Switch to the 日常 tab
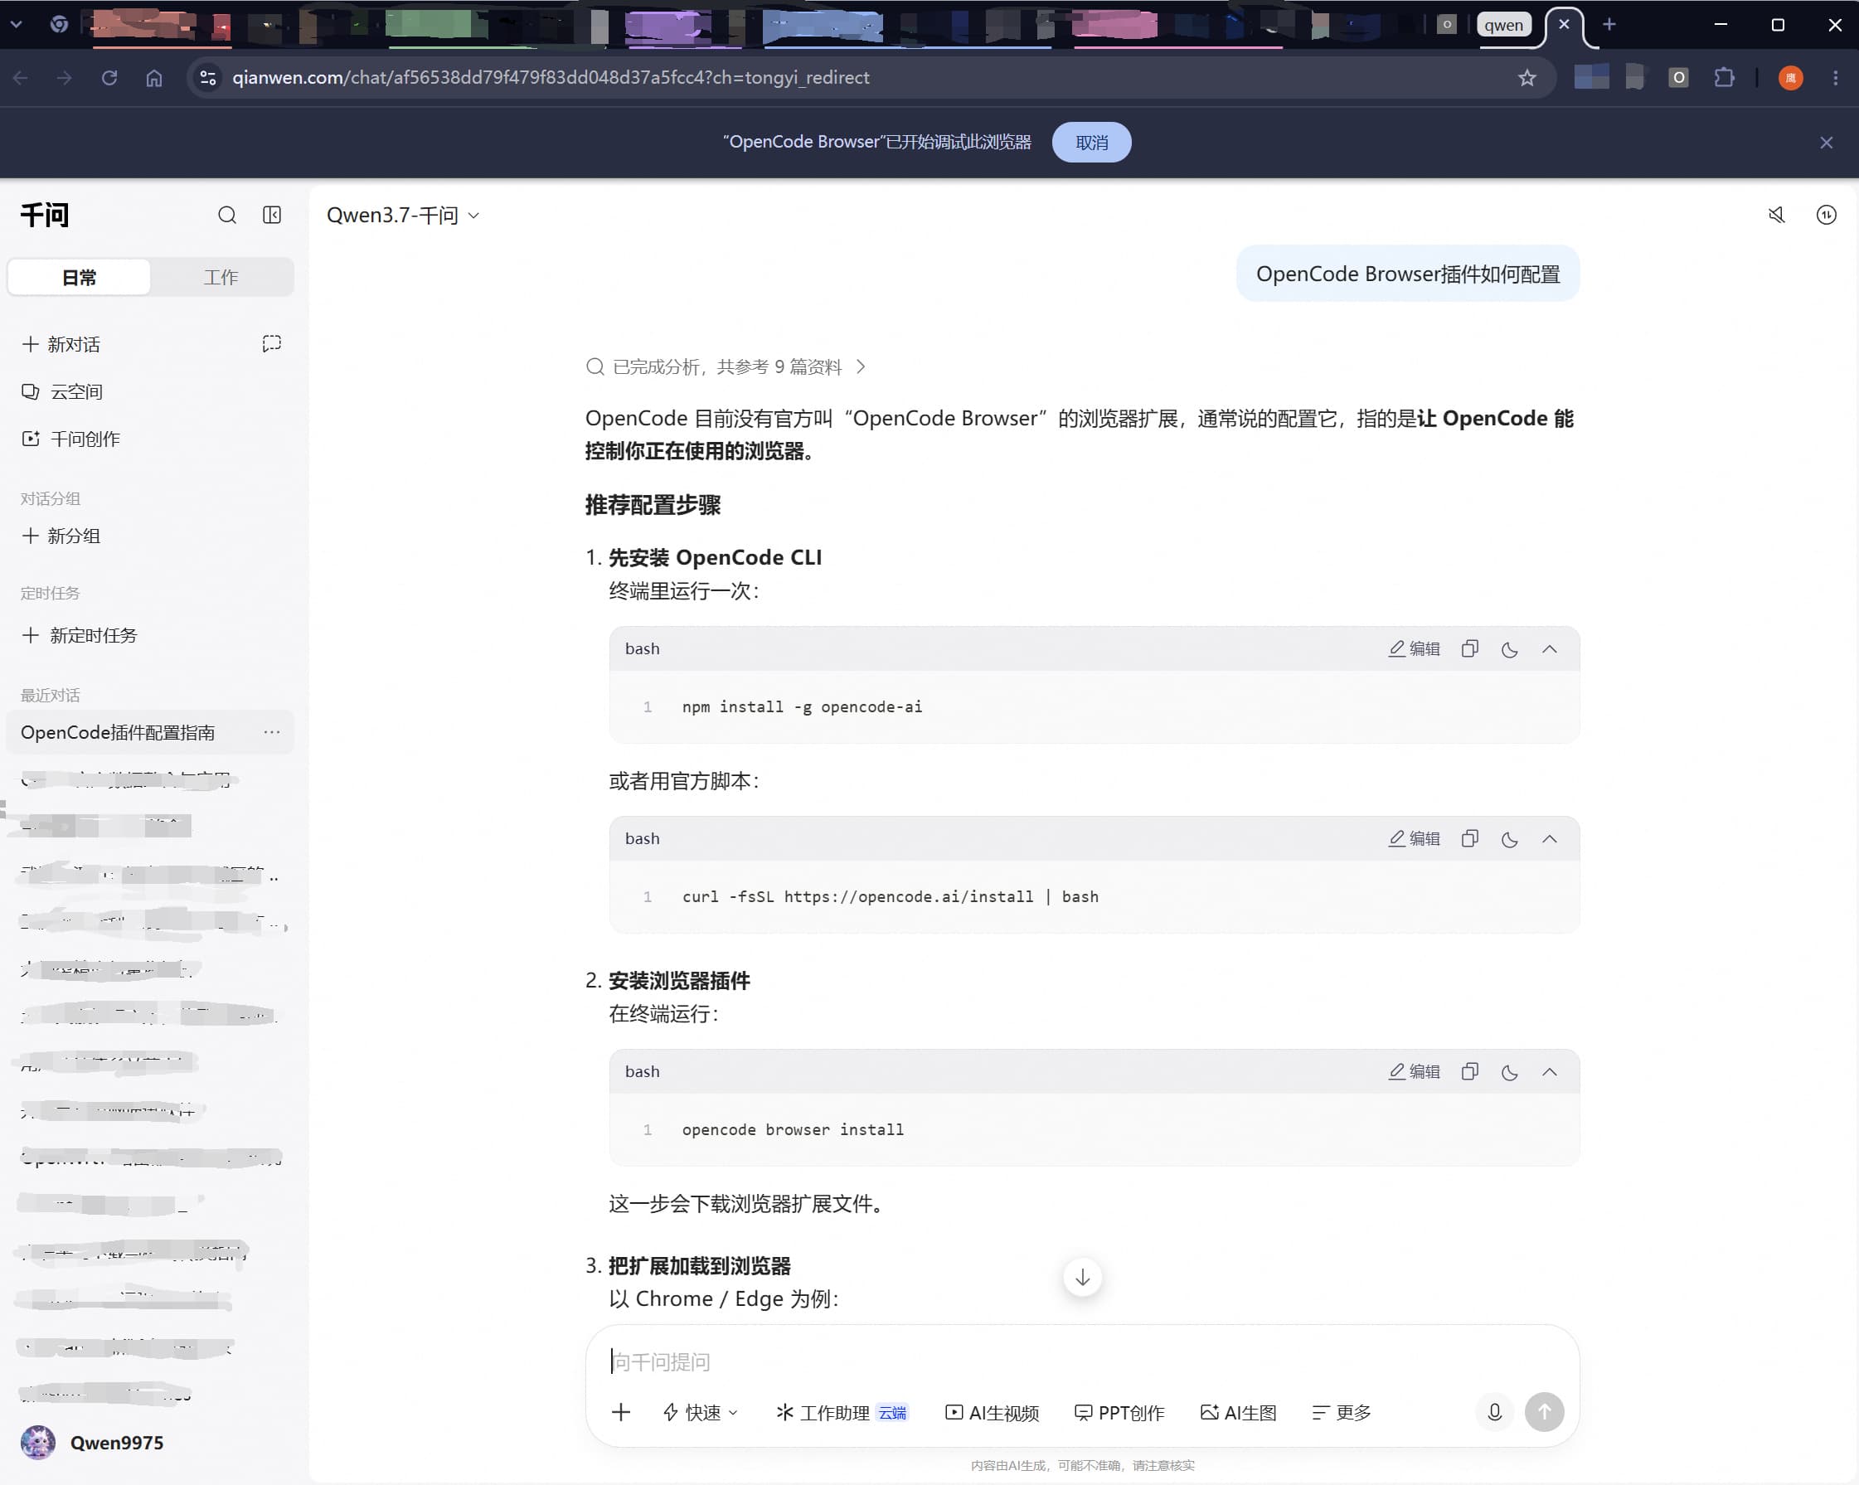The height and width of the screenshot is (1485, 1859). click(x=80, y=277)
